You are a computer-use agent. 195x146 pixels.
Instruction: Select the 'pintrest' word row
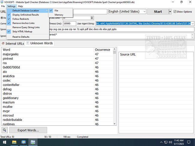[57, 59]
